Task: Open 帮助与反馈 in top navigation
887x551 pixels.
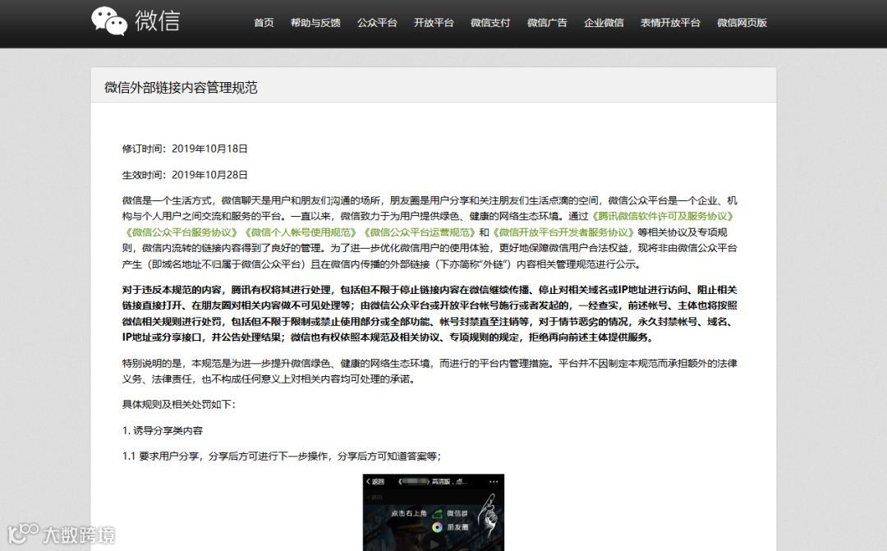Action: coord(315,23)
